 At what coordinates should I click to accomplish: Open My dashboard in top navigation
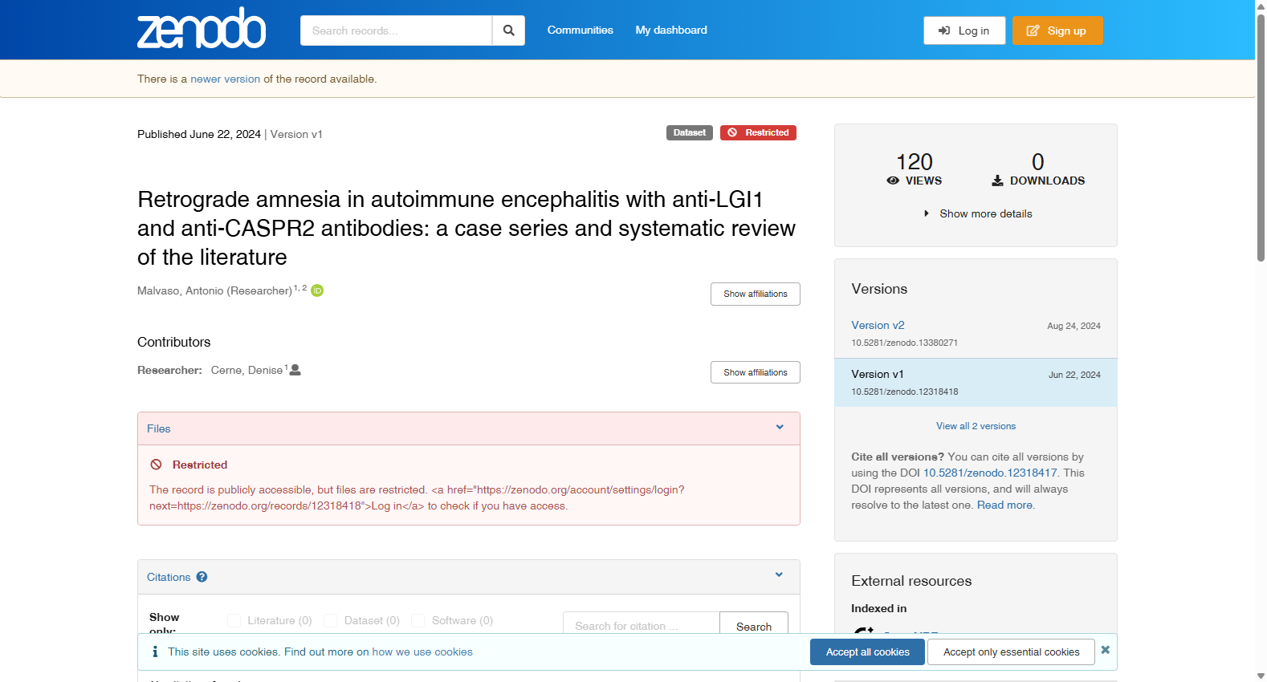point(671,30)
